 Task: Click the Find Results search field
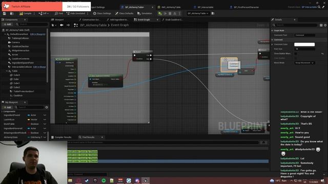[x=163, y=143]
